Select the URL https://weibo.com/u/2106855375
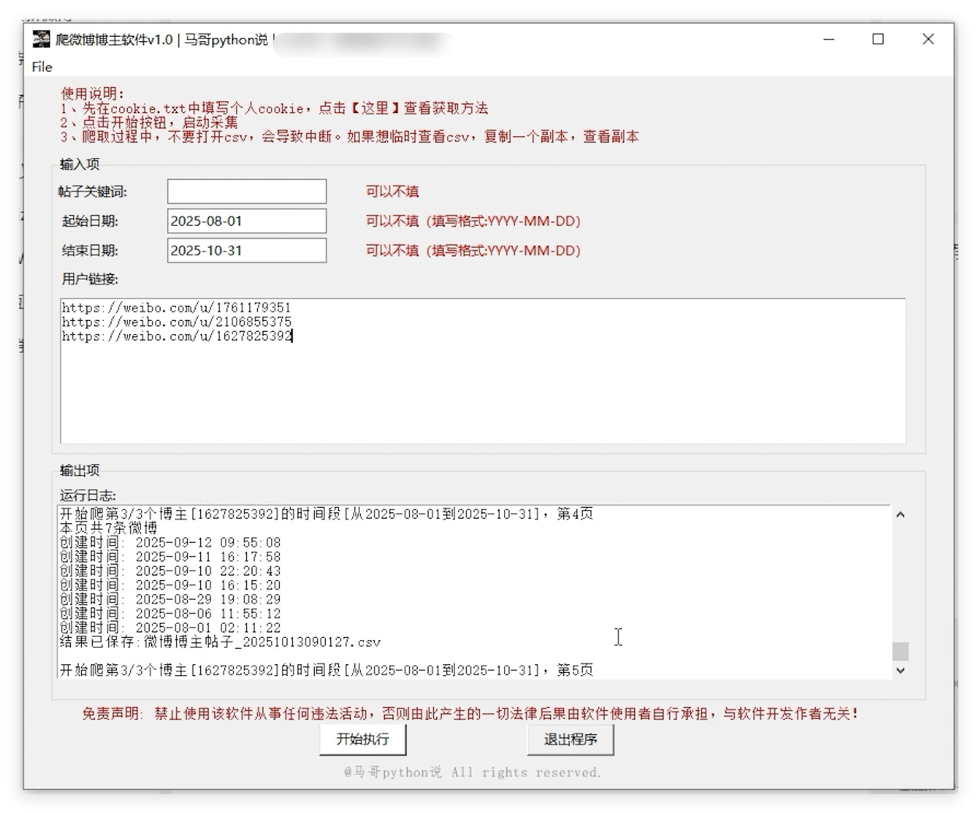Image resolution: width=977 pixels, height=813 pixels. pyautogui.click(x=175, y=322)
